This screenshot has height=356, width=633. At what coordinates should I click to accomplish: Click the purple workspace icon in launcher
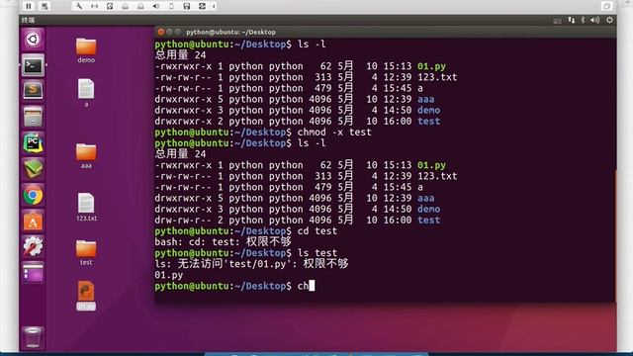(x=33, y=273)
